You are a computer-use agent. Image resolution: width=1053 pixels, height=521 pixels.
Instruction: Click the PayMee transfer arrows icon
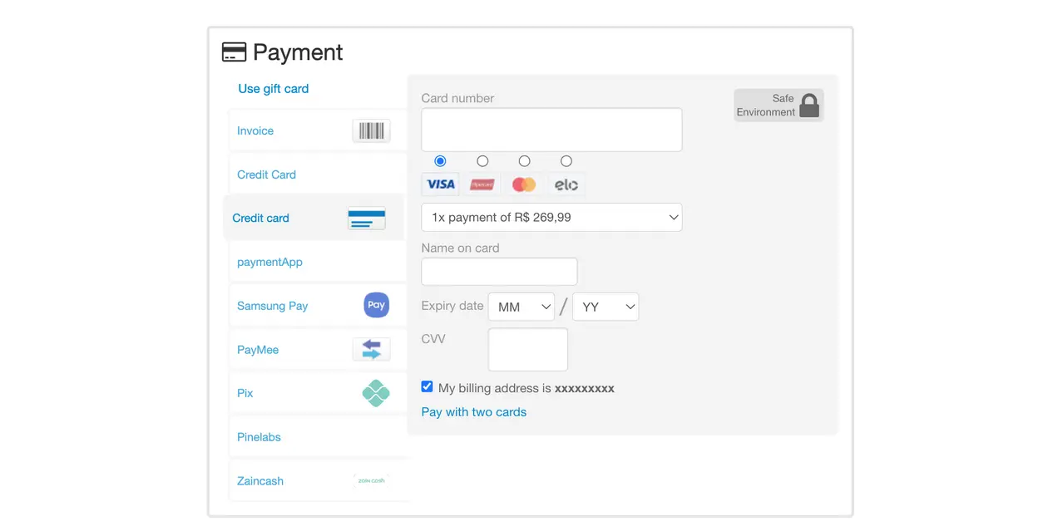371,349
